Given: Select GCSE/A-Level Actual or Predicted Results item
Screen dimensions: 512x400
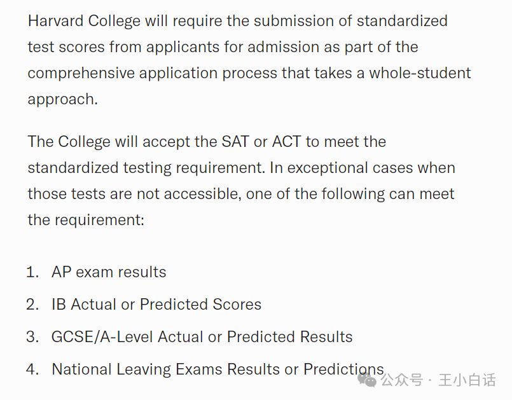Looking at the screenshot, I should pos(202,336).
